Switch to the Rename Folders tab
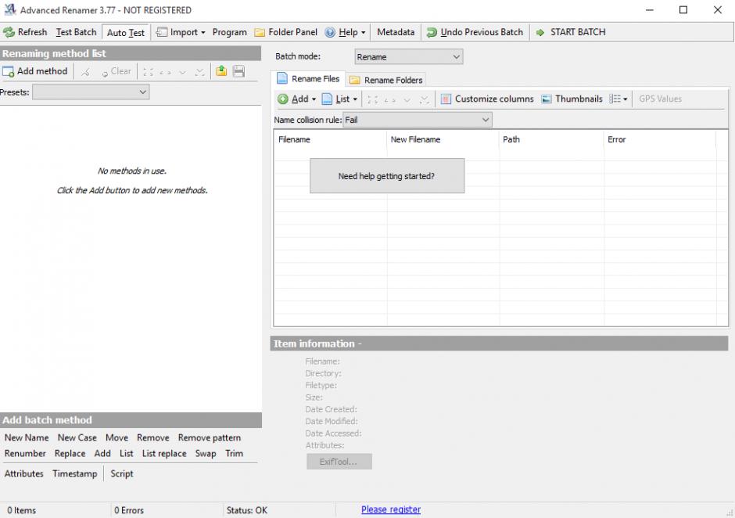 (386, 80)
